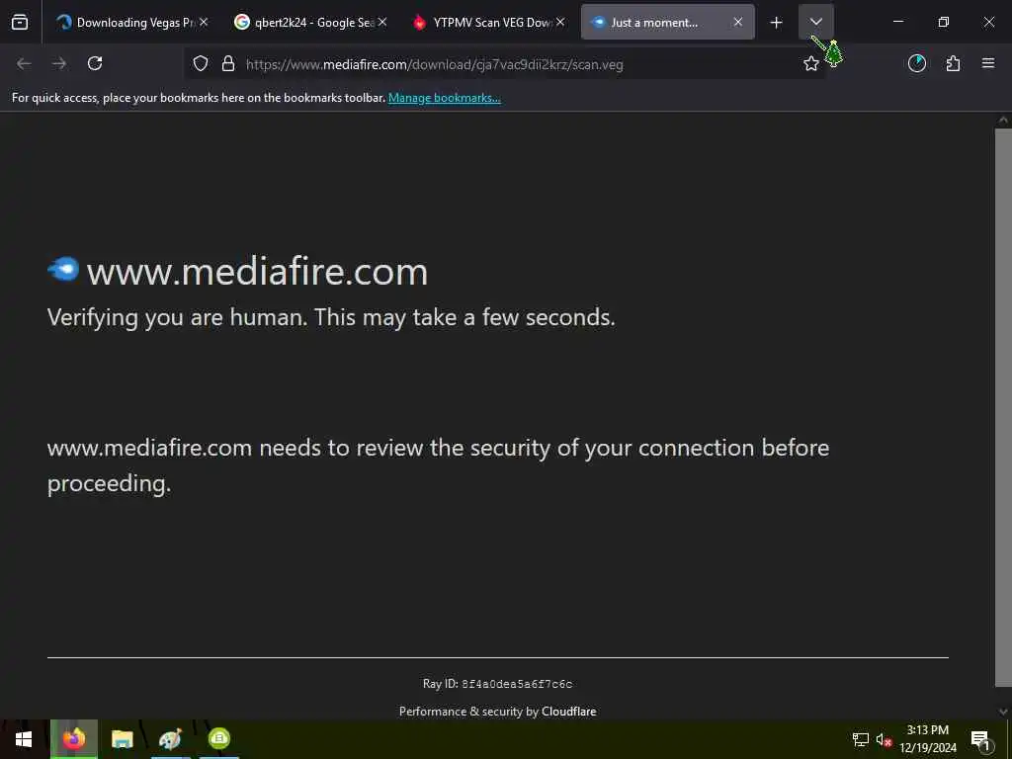The image size is (1012, 759).
Task: Open Manage bookmarks link
Action: (444, 98)
